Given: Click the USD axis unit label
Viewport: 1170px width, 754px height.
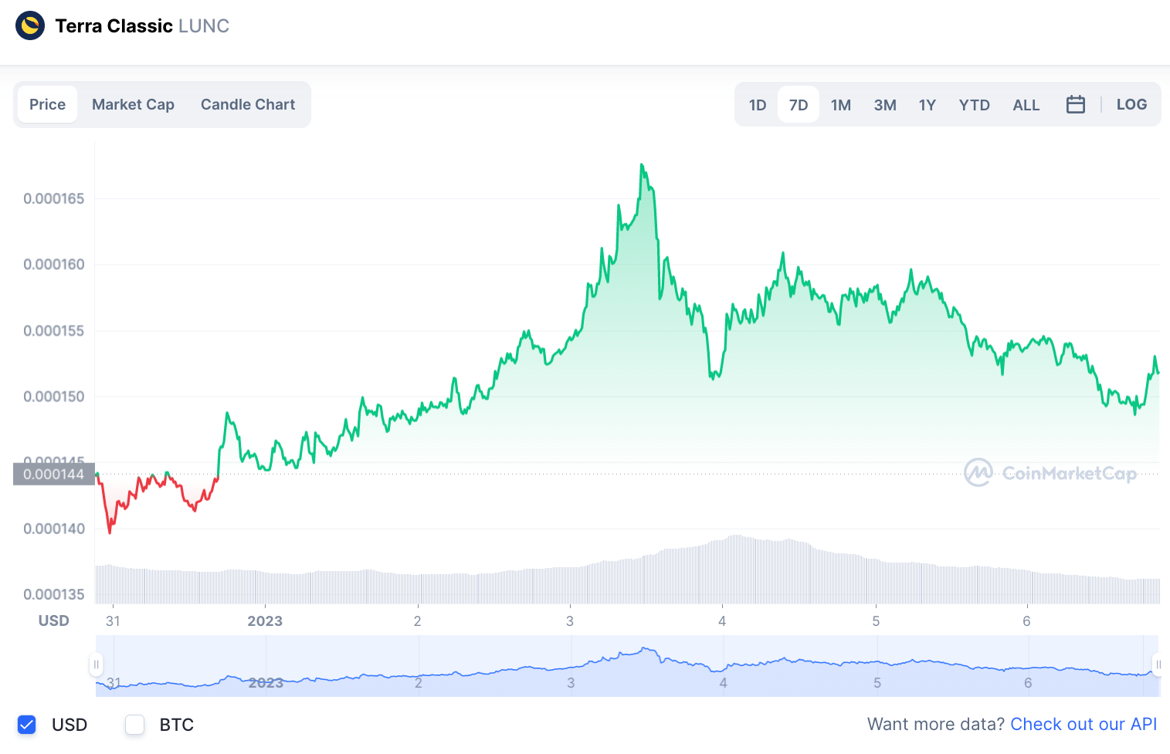Looking at the screenshot, I should [54, 620].
